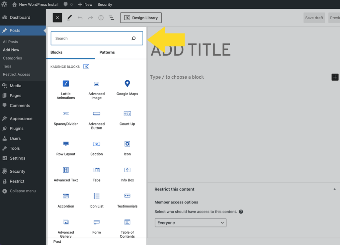Insert the Section block
This screenshot has height=245, width=340.
tap(97, 148)
